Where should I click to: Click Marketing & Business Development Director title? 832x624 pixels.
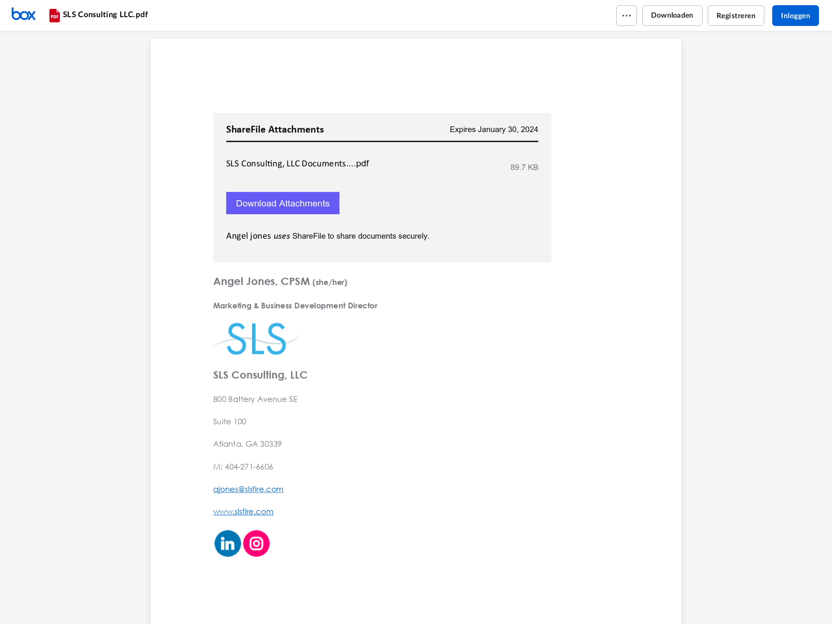[295, 306]
